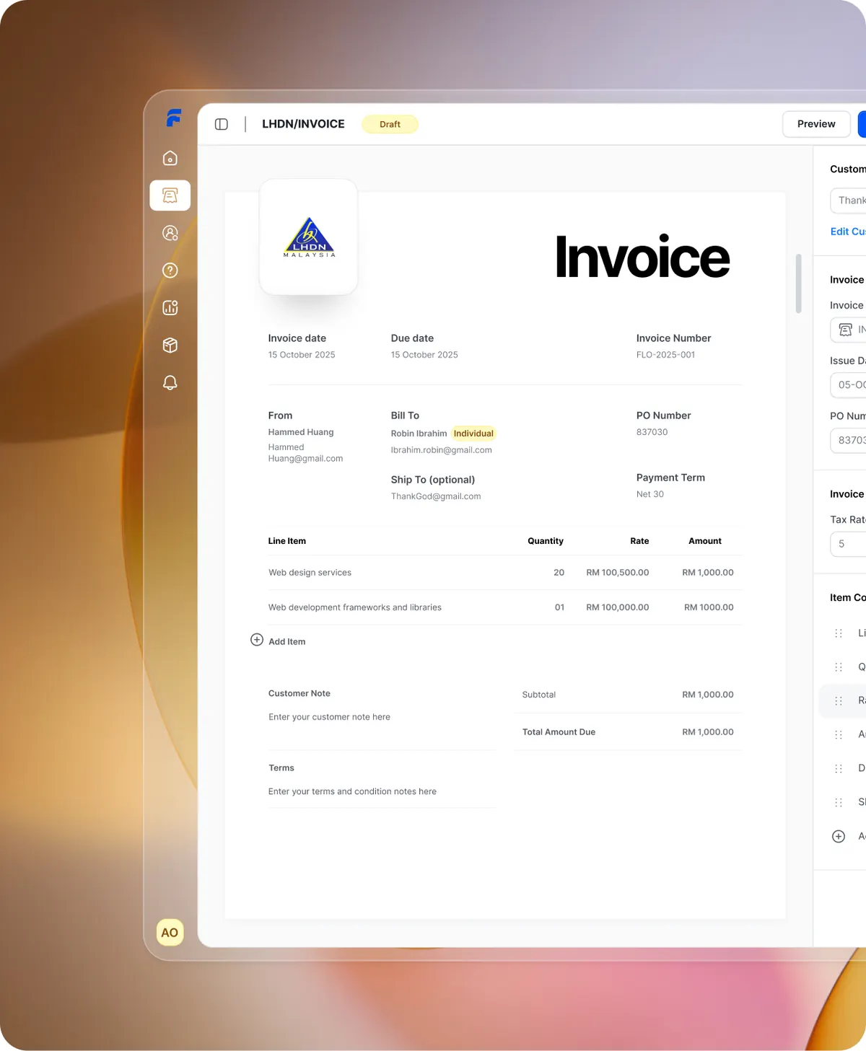Toggle the sidebar panel icon in the header
866x1051 pixels.
click(x=222, y=124)
